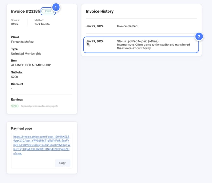212x183 pixels.
Task: Click the Discount label
Action: 17,84
